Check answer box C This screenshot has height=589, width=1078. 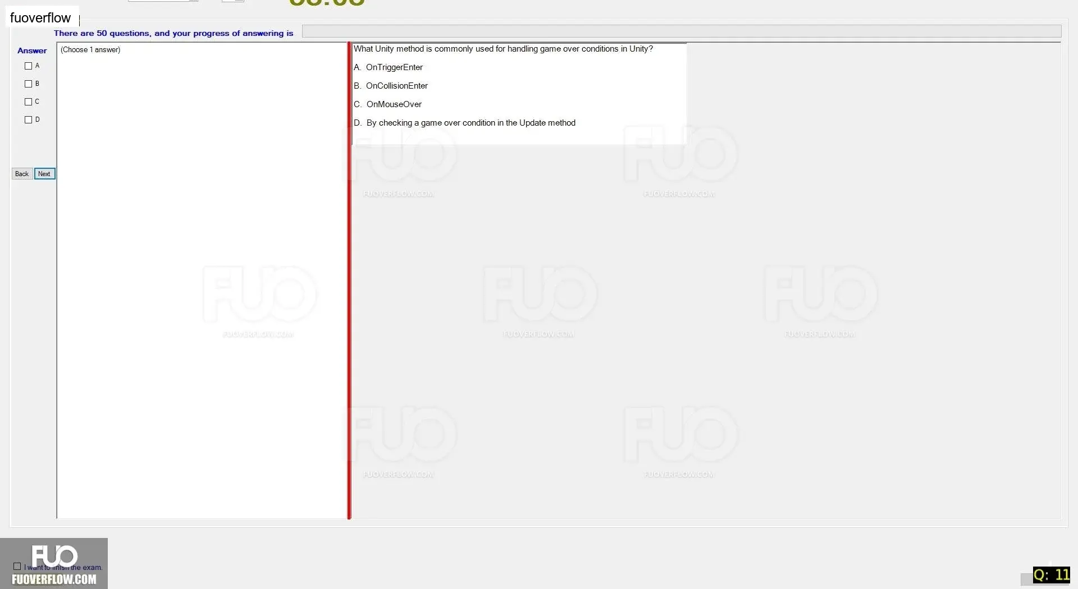[x=28, y=102]
